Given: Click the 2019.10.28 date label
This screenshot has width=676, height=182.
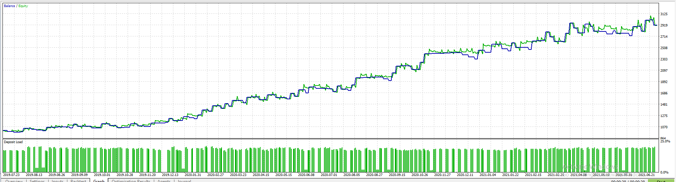Looking at the screenshot, I should coord(125,175).
